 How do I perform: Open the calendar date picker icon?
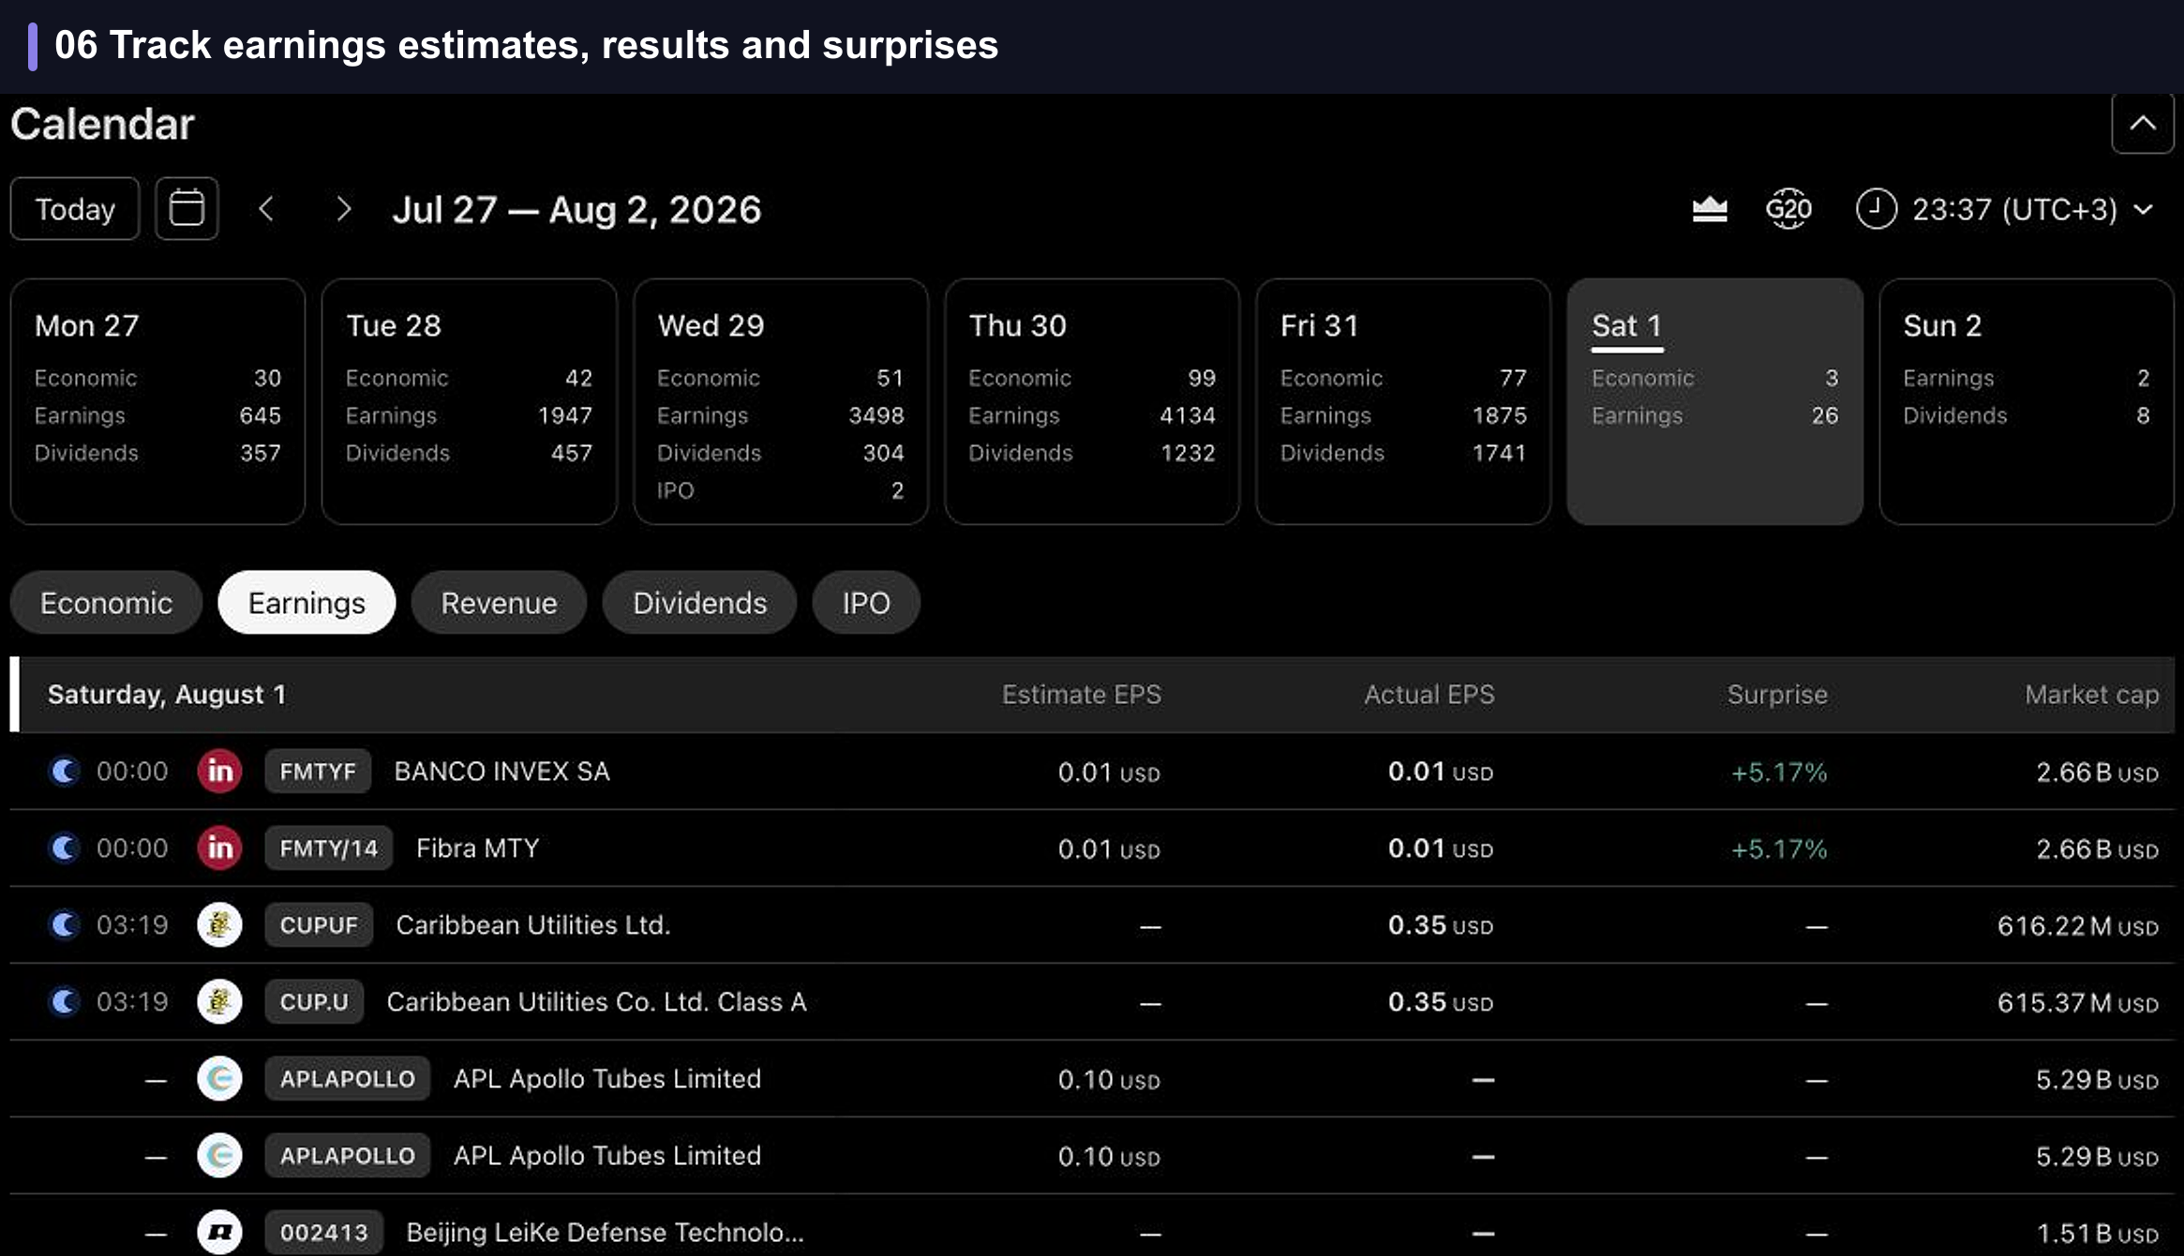pos(187,208)
